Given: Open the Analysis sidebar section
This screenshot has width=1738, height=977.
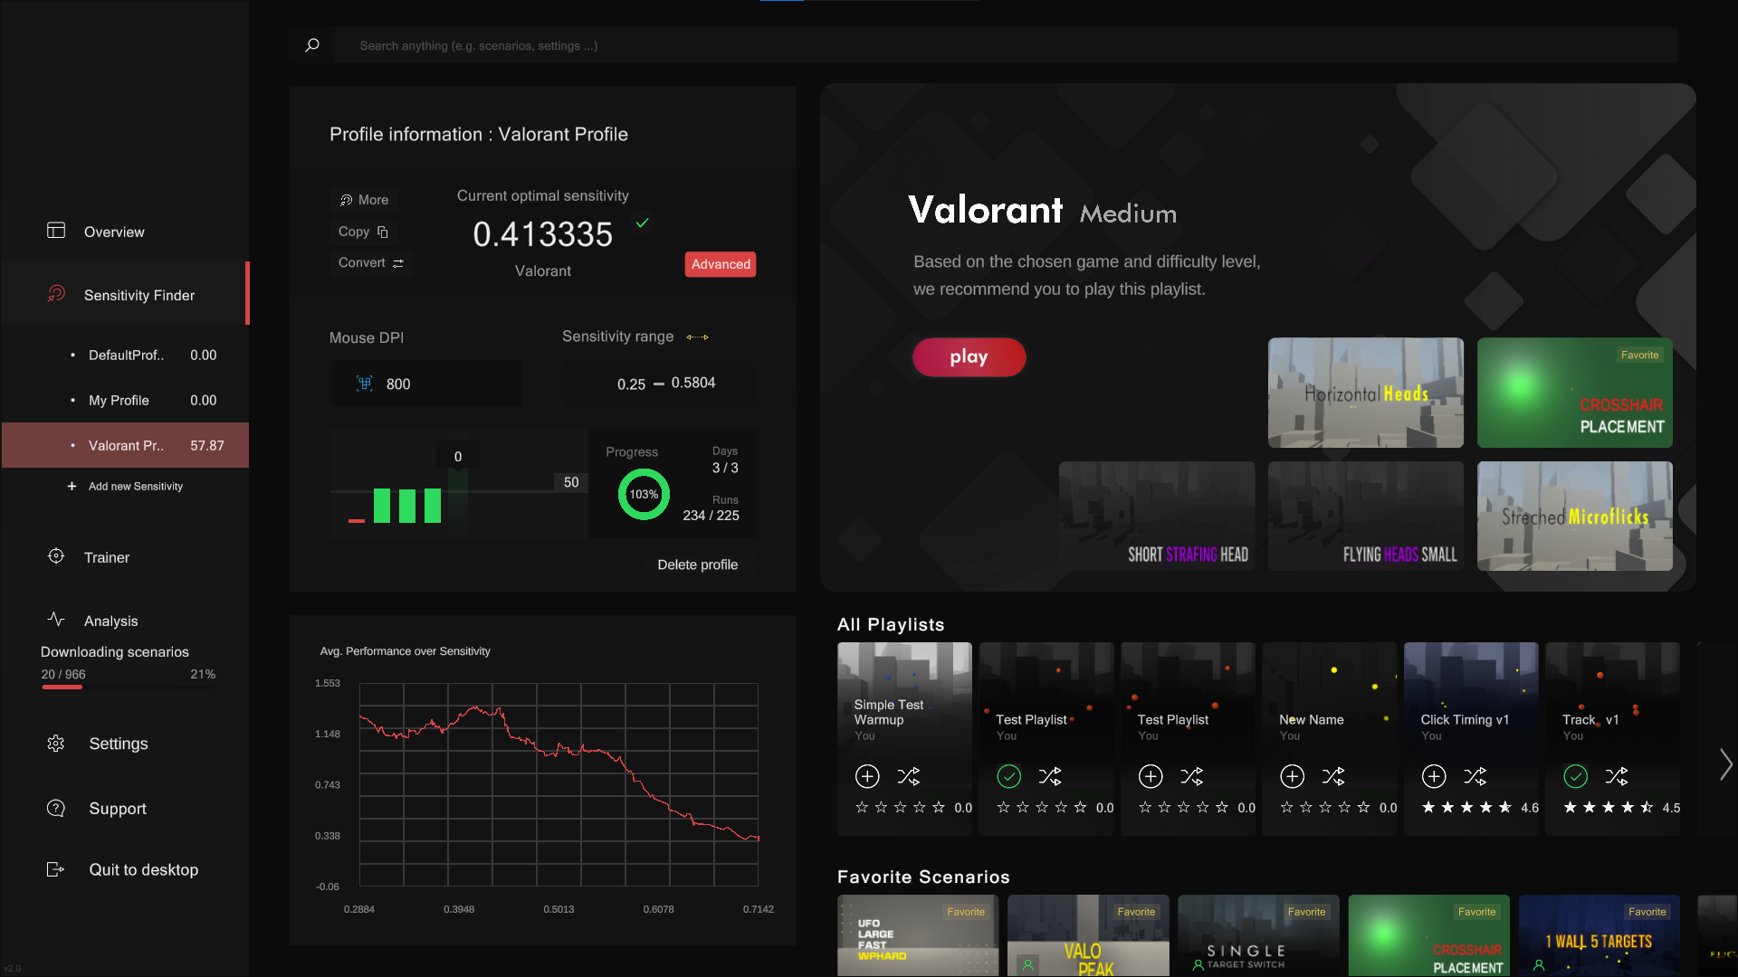Looking at the screenshot, I should (110, 621).
